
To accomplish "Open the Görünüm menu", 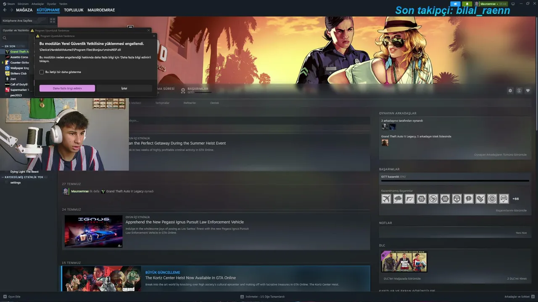I will [23, 4].
